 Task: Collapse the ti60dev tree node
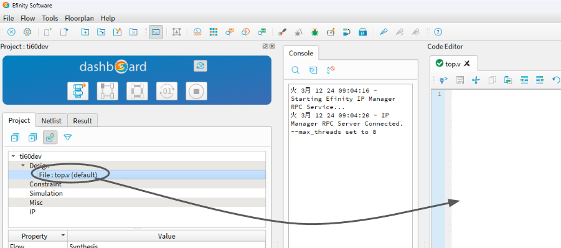coord(13,156)
